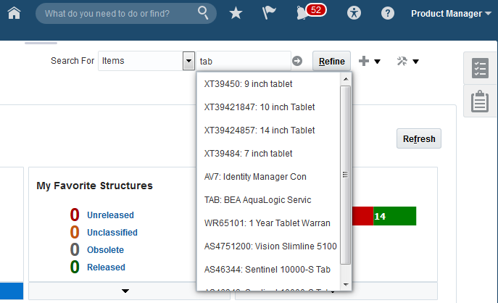Click the orange 0 count beside Unclassified
498x303 pixels.
pos(75,232)
